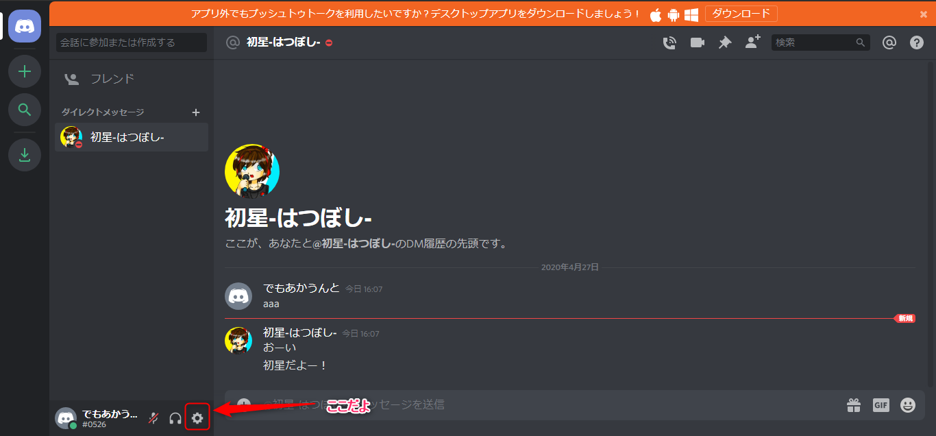936x436 pixels.
Task: Click the 2020年4月27日 date divider label
Action: coord(570,267)
